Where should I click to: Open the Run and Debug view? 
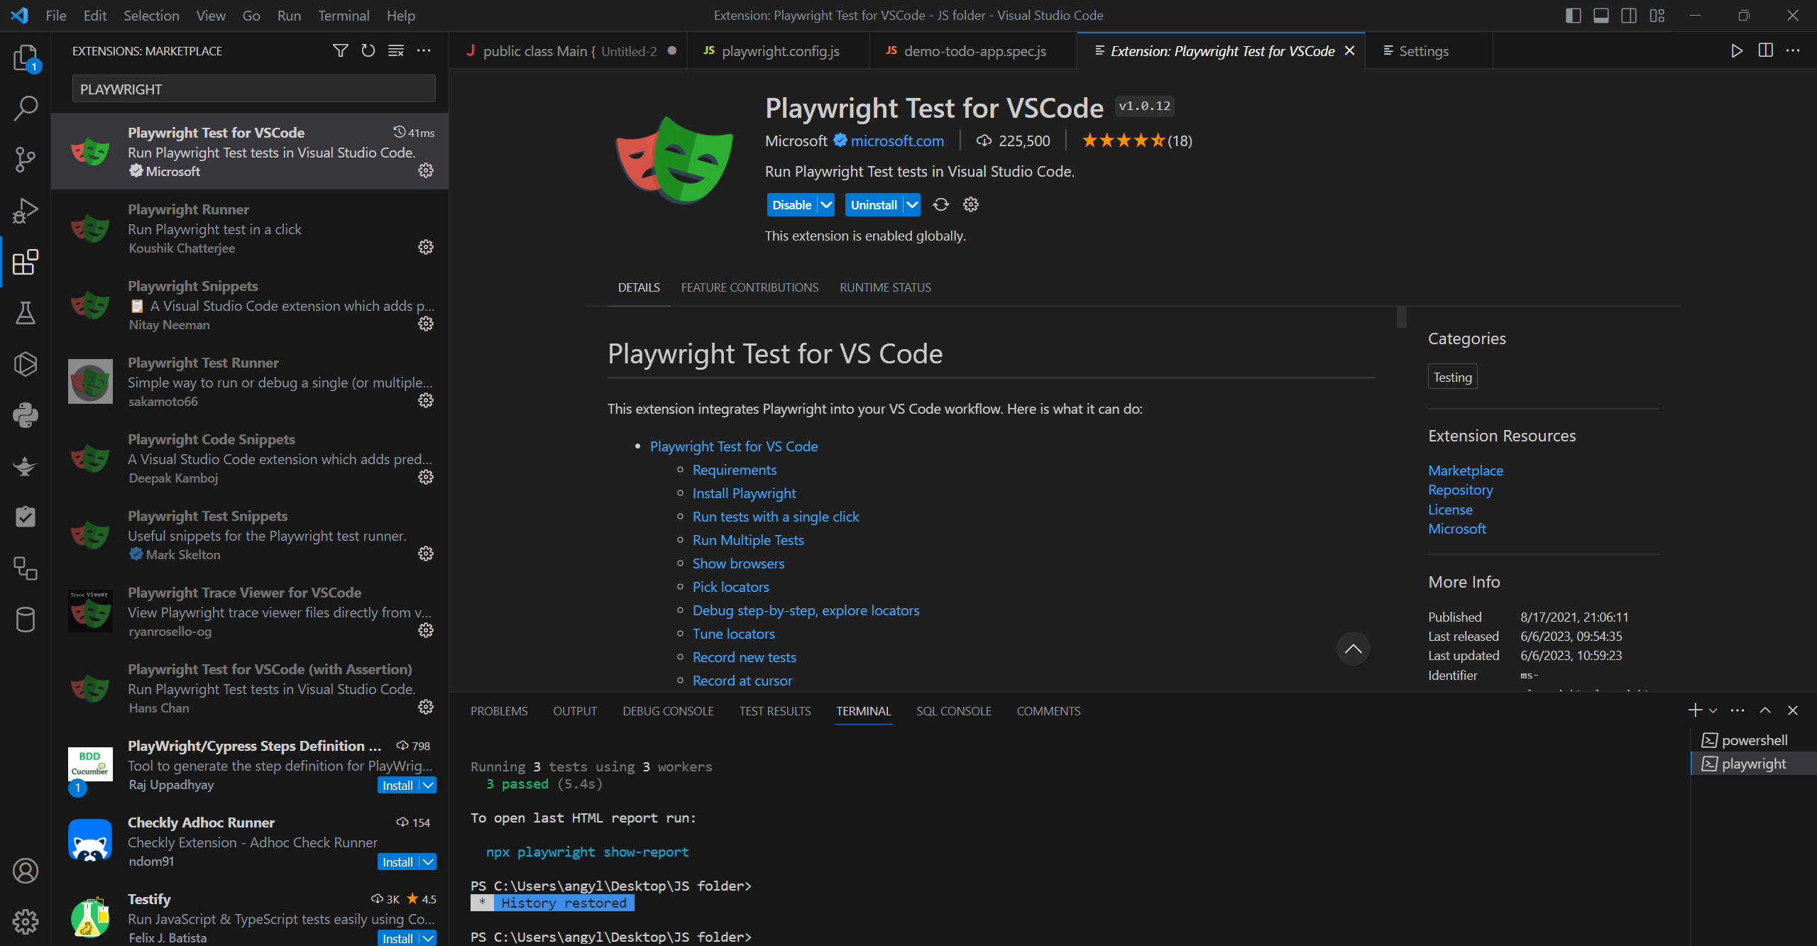(x=26, y=210)
